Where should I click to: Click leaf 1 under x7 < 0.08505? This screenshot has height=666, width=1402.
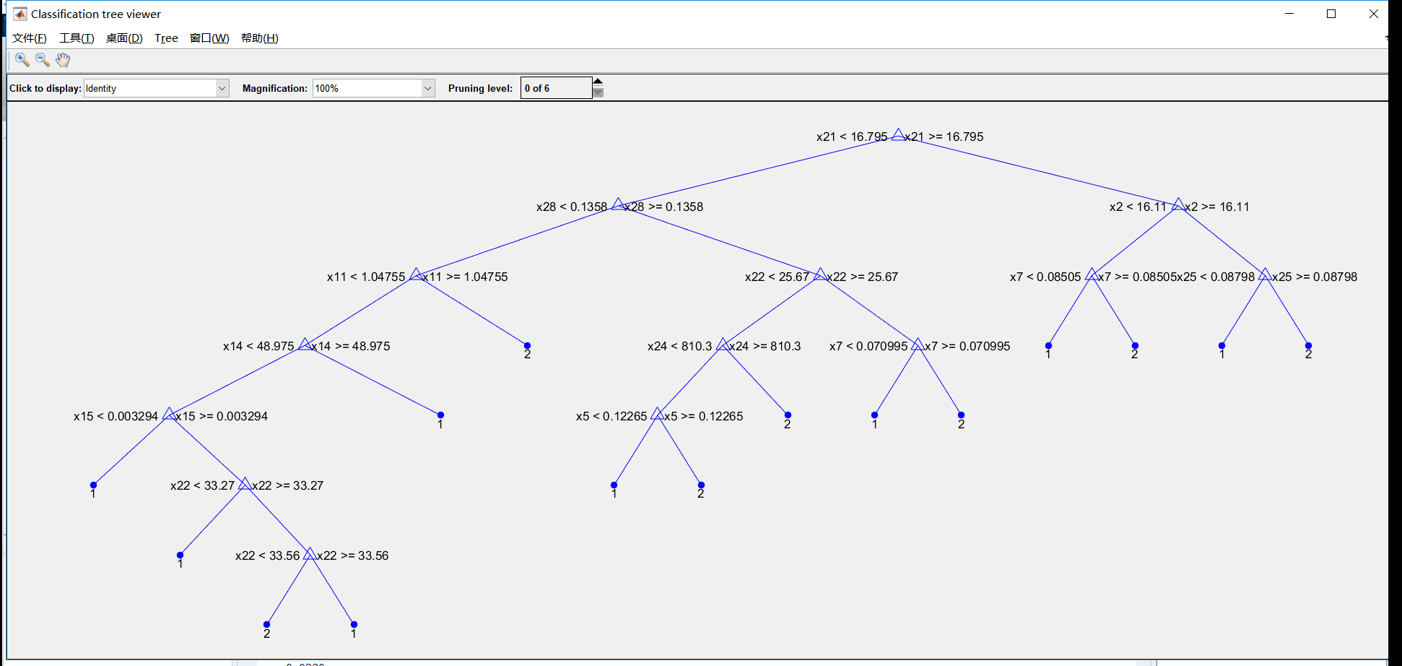[1048, 346]
